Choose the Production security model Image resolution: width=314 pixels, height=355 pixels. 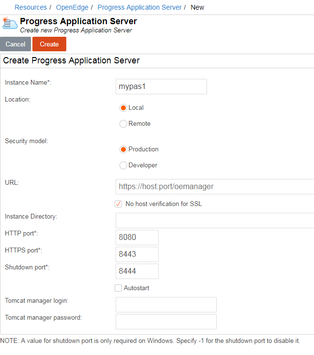(x=123, y=149)
